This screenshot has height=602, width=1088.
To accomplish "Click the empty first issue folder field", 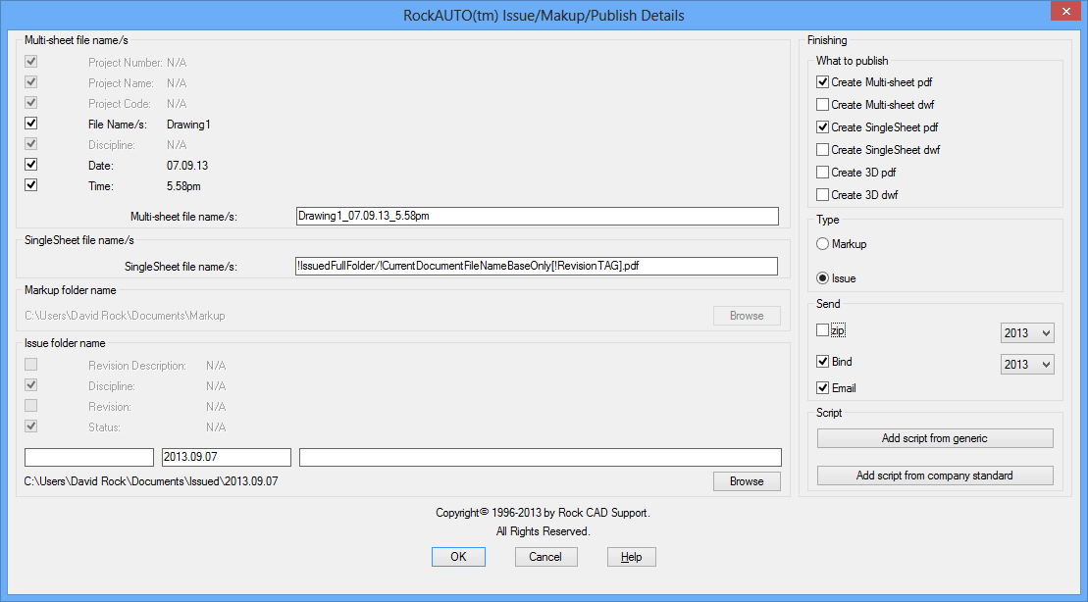I will 89,457.
